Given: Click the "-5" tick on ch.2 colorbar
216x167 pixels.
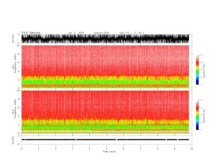Looking at the screenshot, I should point(201,115).
